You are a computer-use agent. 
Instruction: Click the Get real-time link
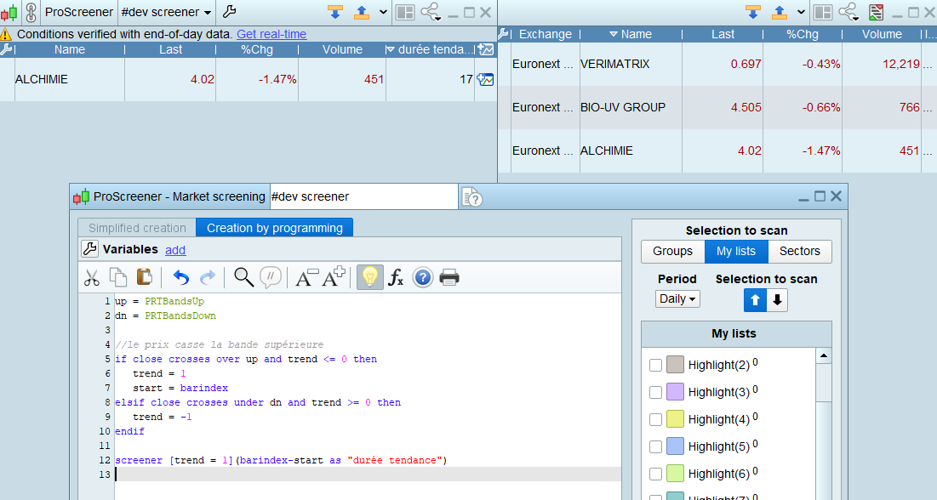pos(271,34)
